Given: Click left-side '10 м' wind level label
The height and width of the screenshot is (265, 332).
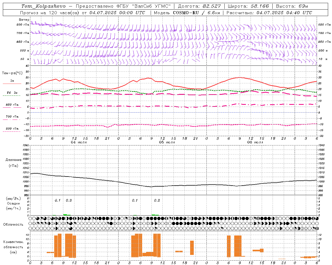Looking at the screenshot, I should 25,59.
